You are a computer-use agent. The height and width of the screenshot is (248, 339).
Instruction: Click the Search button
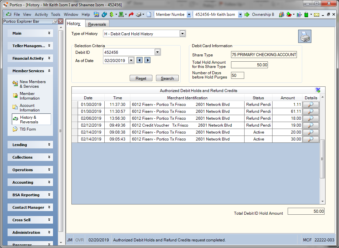click(x=167, y=78)
